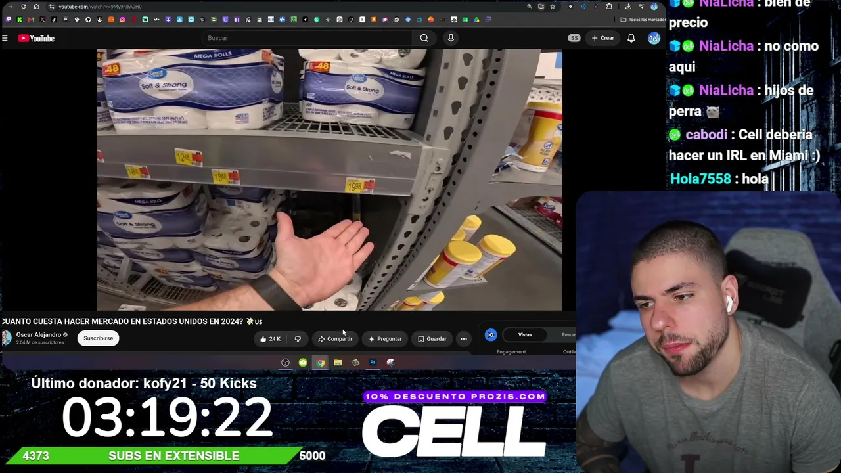This screenshot has width=841, height=473.
Task: Open Oscar Alejandro channel avatar
Action: (6, 338)
